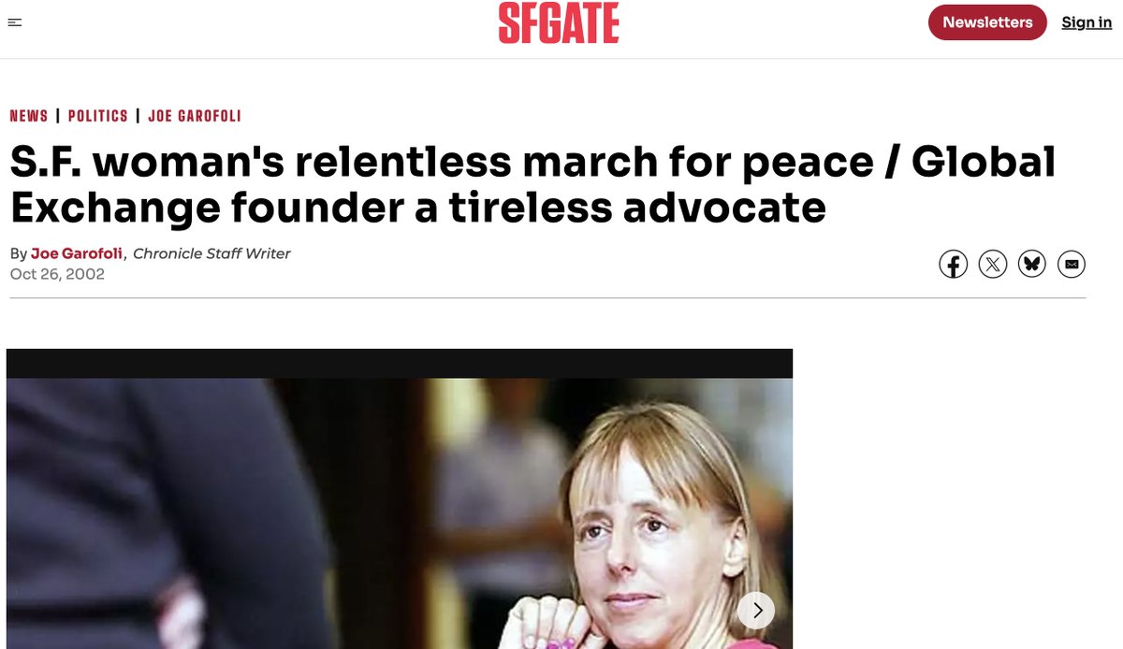Click the divider line under the byline
Image resolution: width=1123 pixels, height=649 pixels.
547,297
